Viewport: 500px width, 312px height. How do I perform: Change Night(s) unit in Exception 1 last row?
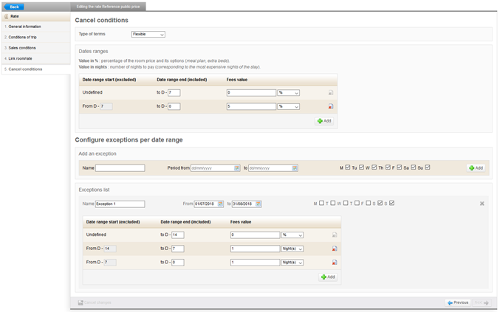[292, 262]
